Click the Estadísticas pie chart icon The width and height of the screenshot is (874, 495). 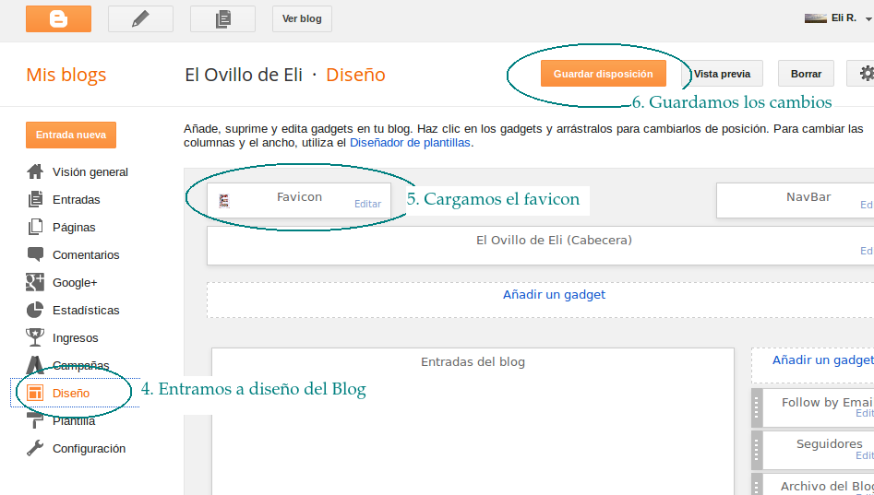pos(35,310)
